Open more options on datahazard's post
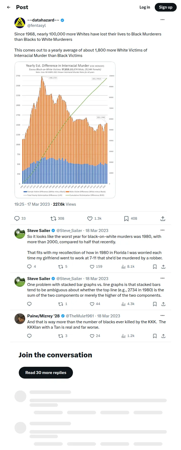 (x=162, y=20)
